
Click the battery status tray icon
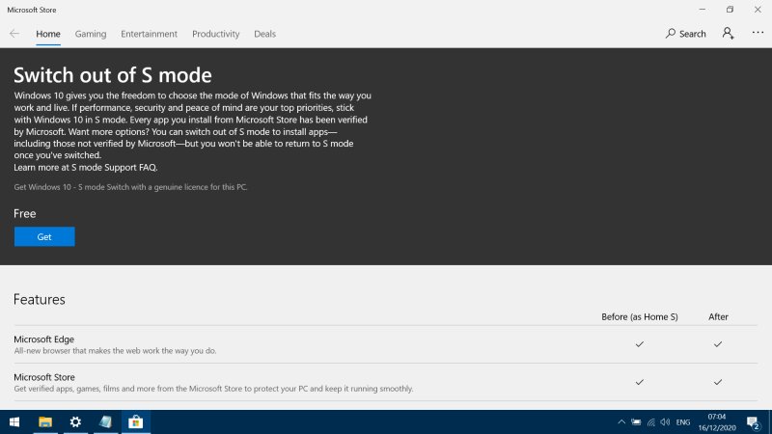pyautogui.click(x=636, y=422)
